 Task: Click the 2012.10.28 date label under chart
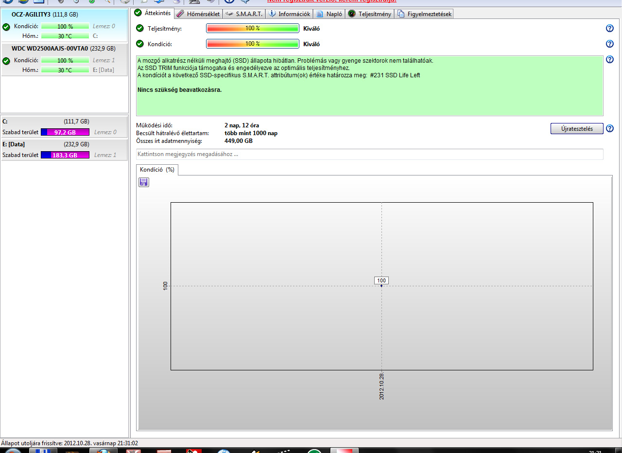pos(382,386)
